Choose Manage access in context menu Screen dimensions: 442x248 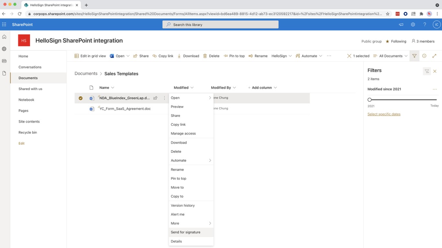coord(191,133)
